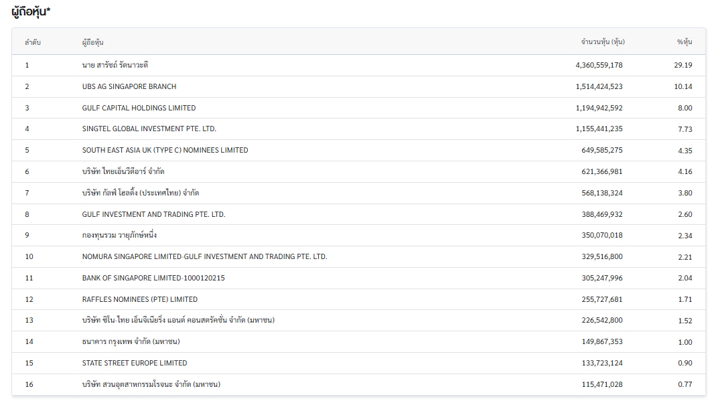The height and width of the screenshot is (407, 714).
Task: Click rank number 16 in ลำดับ column
Action: (x=29, y=385)
